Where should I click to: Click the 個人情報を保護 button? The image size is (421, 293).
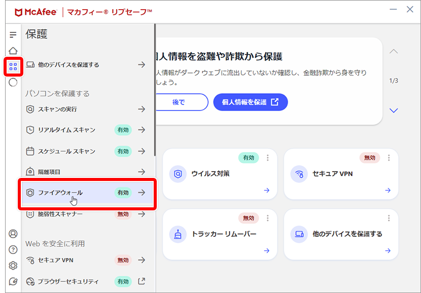point(251,102)
